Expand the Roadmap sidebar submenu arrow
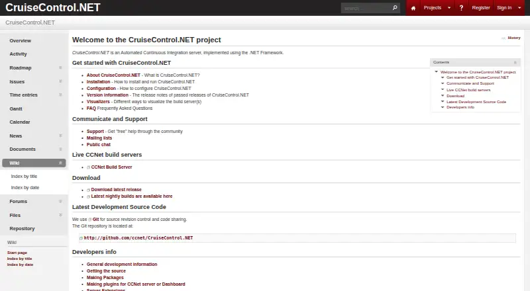 pos(60,68)
